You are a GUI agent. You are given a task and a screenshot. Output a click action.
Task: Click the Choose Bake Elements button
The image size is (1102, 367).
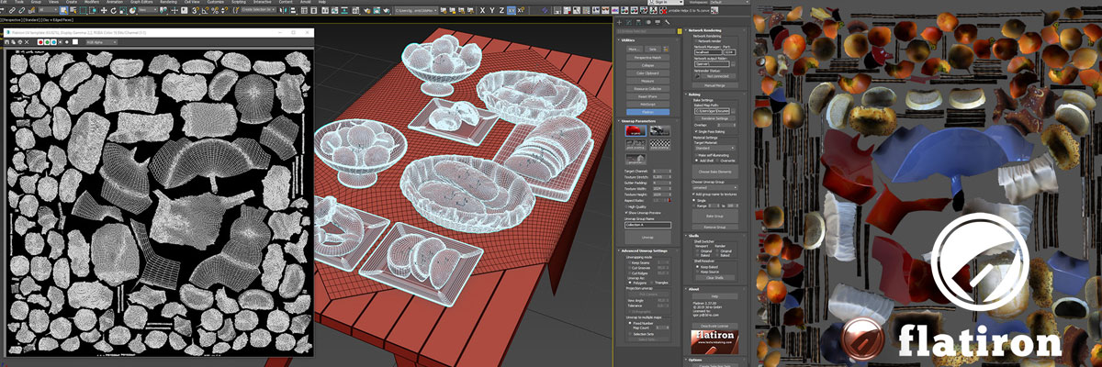point(714,172)
